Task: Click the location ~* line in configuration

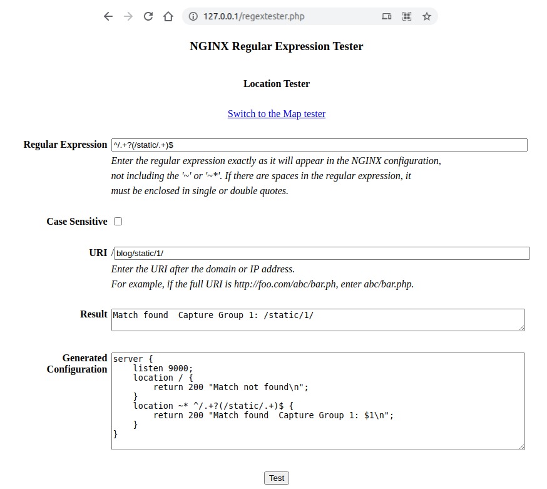Action: tap(207, 406)
